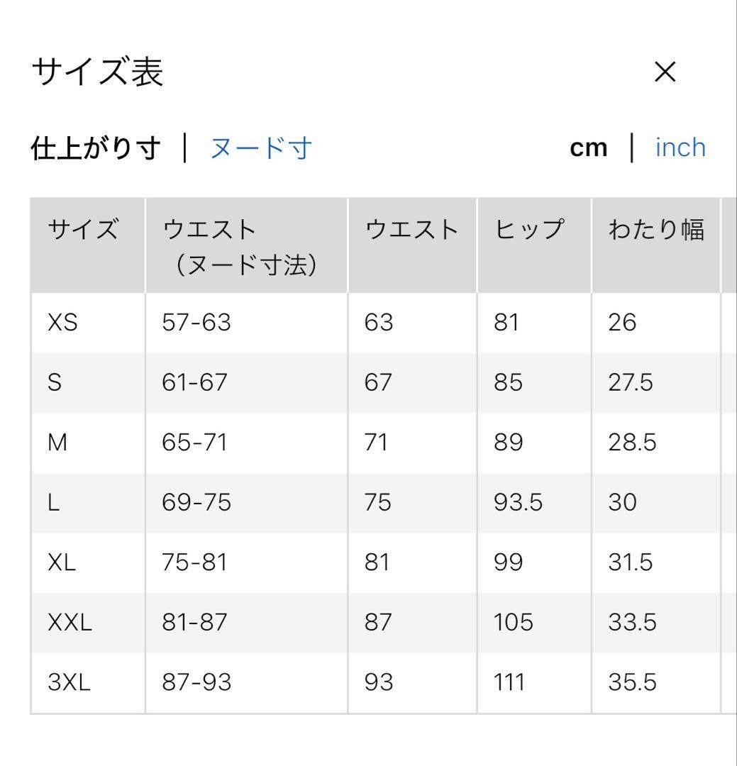Click the XL size label
This screenshot has height=766, width=737.
tap(62, 562)
